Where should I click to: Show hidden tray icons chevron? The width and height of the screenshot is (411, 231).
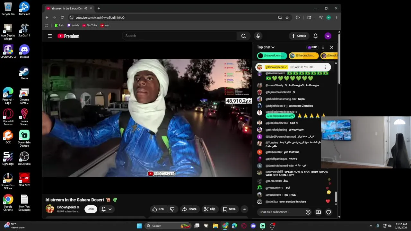(x=371, y=226)
